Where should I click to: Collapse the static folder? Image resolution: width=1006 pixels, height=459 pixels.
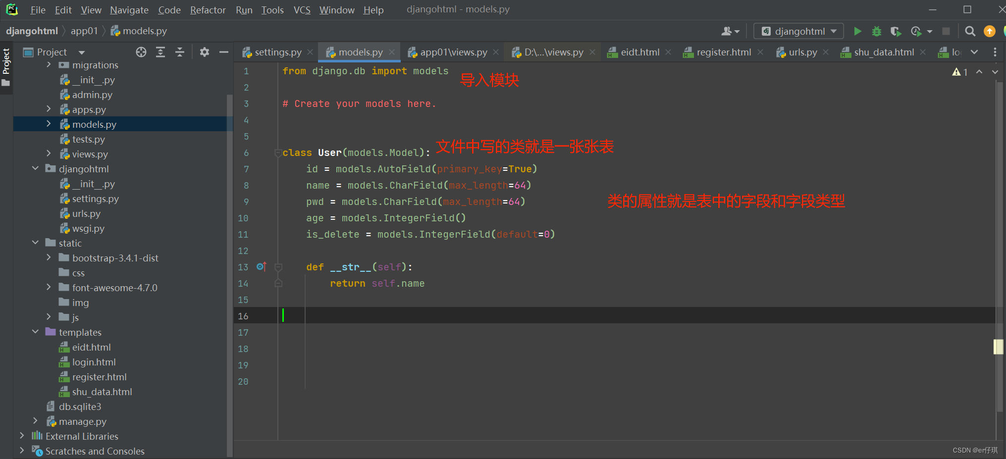35,243
